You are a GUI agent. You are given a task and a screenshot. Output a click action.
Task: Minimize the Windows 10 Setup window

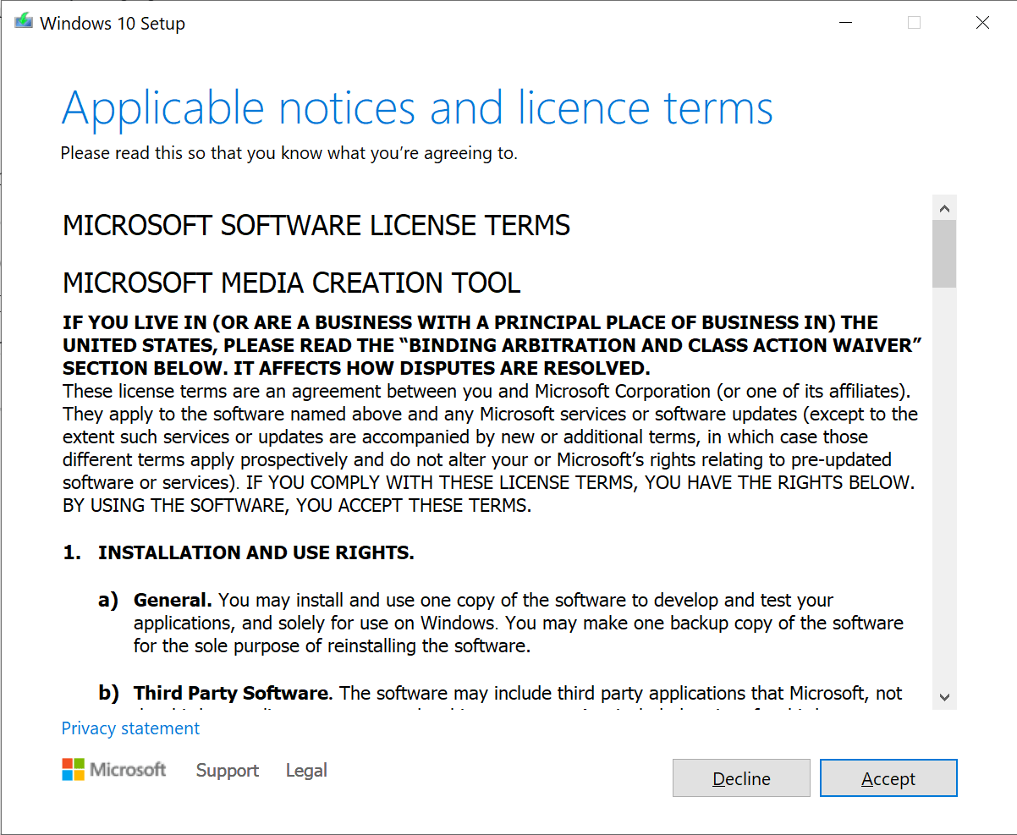click(845, 23)
